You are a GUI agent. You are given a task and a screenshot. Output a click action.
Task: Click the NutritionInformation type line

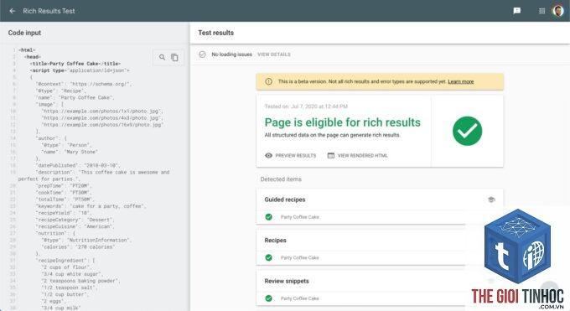(87, 240)
